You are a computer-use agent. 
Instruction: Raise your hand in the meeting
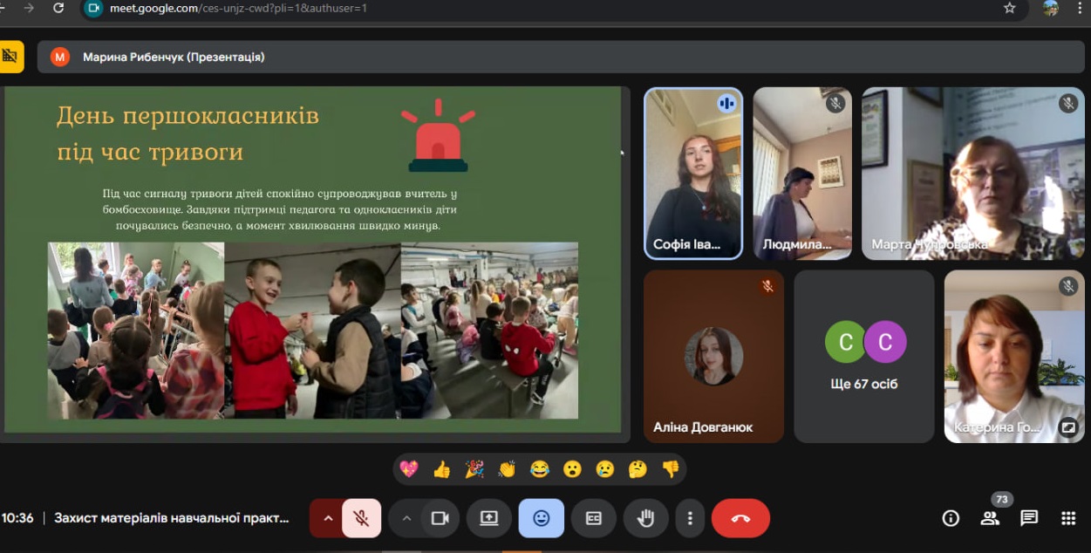(646, 518)
